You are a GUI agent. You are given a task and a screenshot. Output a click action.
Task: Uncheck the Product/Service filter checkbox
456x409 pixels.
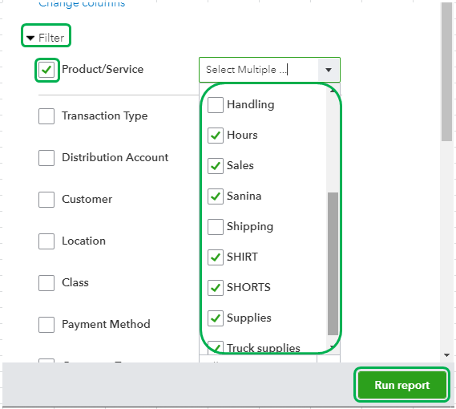pyautogui.click(x=46, y=70)
